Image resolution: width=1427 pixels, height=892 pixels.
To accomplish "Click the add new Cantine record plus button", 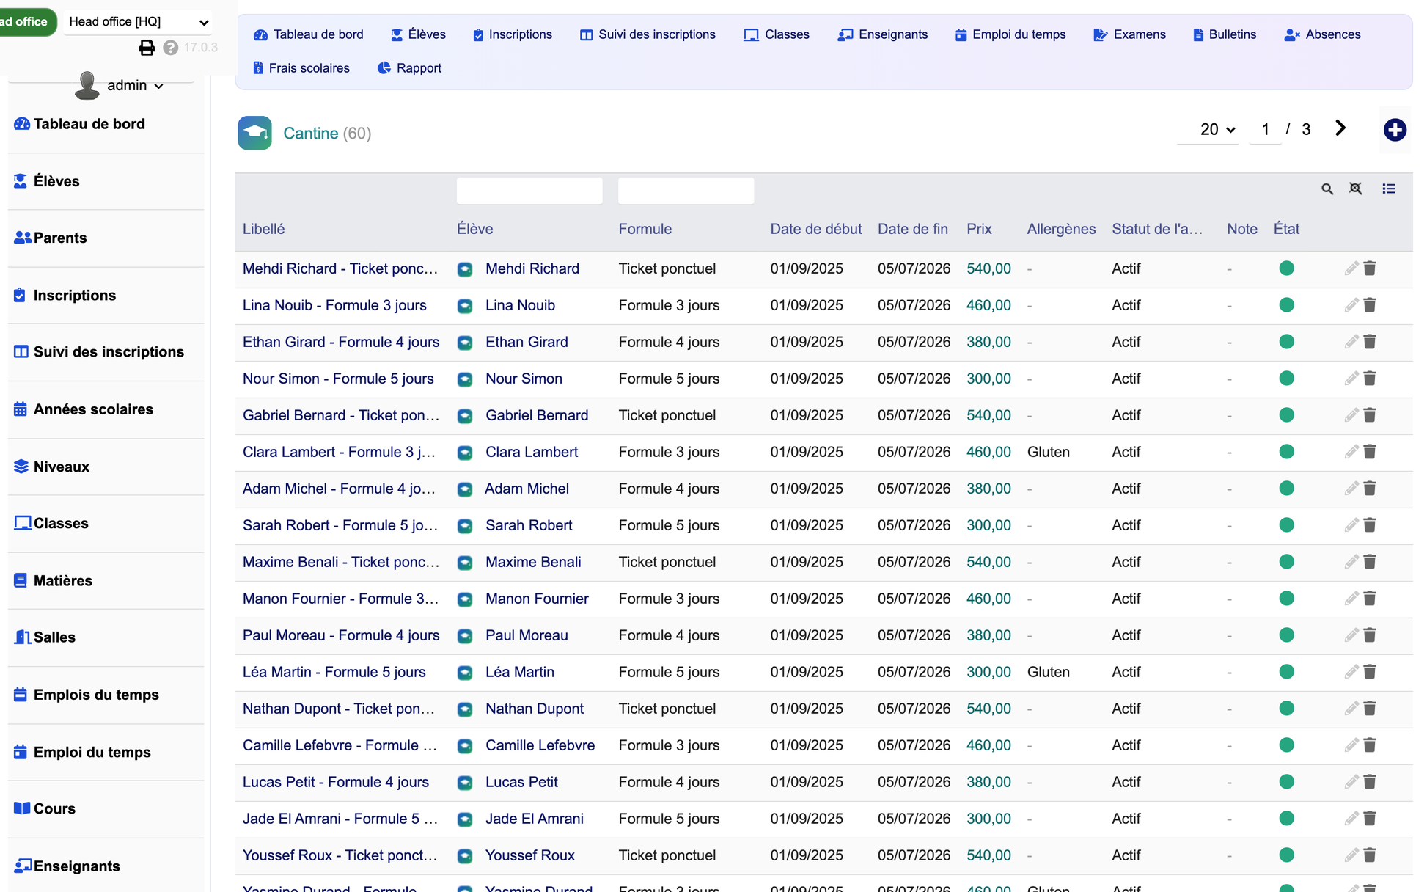I will (x=1395, y=130).
